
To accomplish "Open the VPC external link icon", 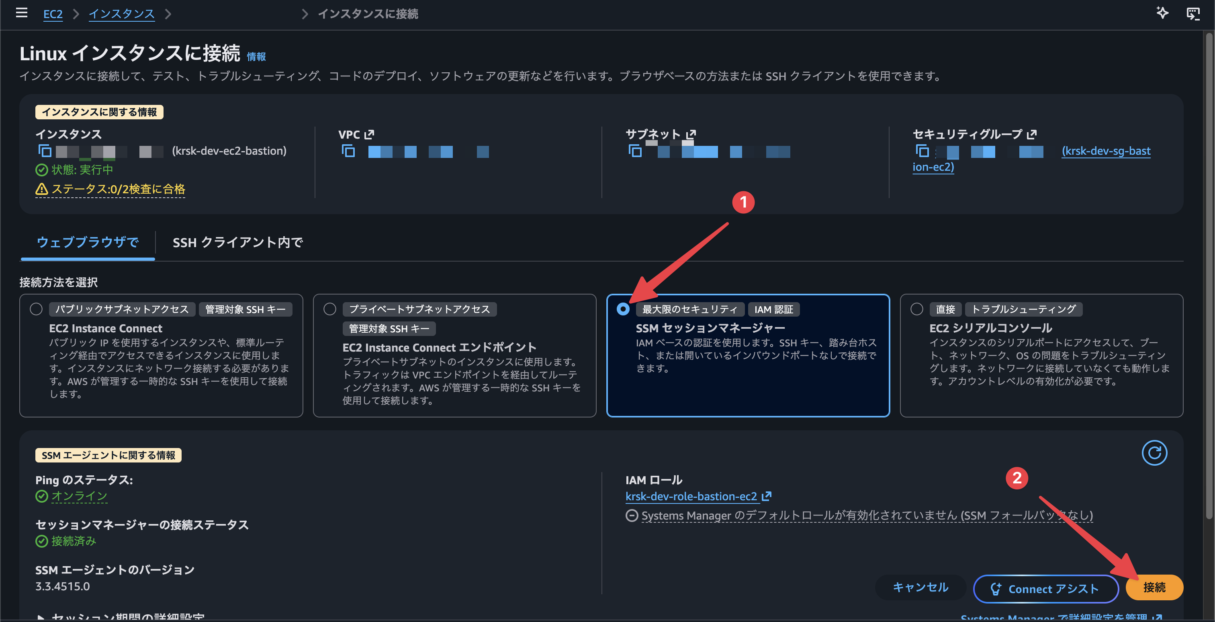I will (x=369, y=134).
